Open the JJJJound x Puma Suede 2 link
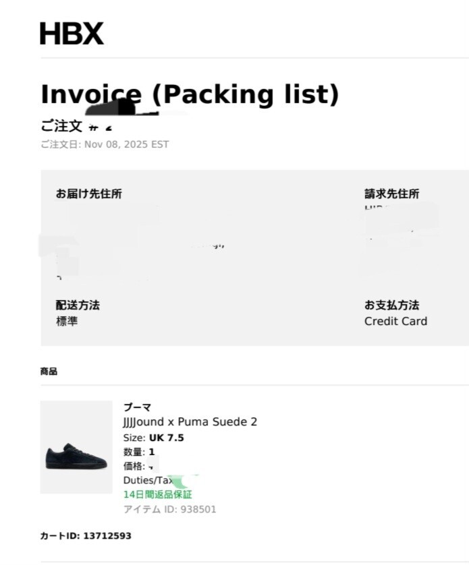This screenshot has width=469, height=565. pos(190,422)
